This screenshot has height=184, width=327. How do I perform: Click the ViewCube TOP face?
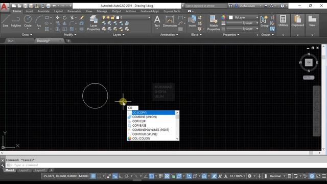tap(309, 62)
